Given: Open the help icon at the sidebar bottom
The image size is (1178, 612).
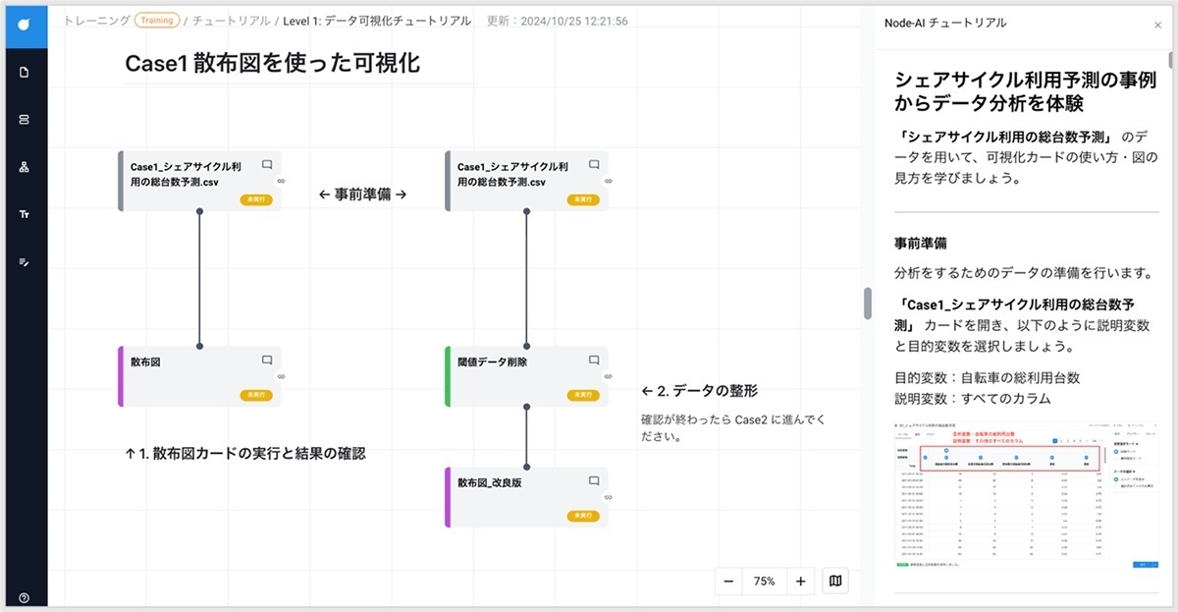Looking at the screenshot, I should click(x=24, y=597).
